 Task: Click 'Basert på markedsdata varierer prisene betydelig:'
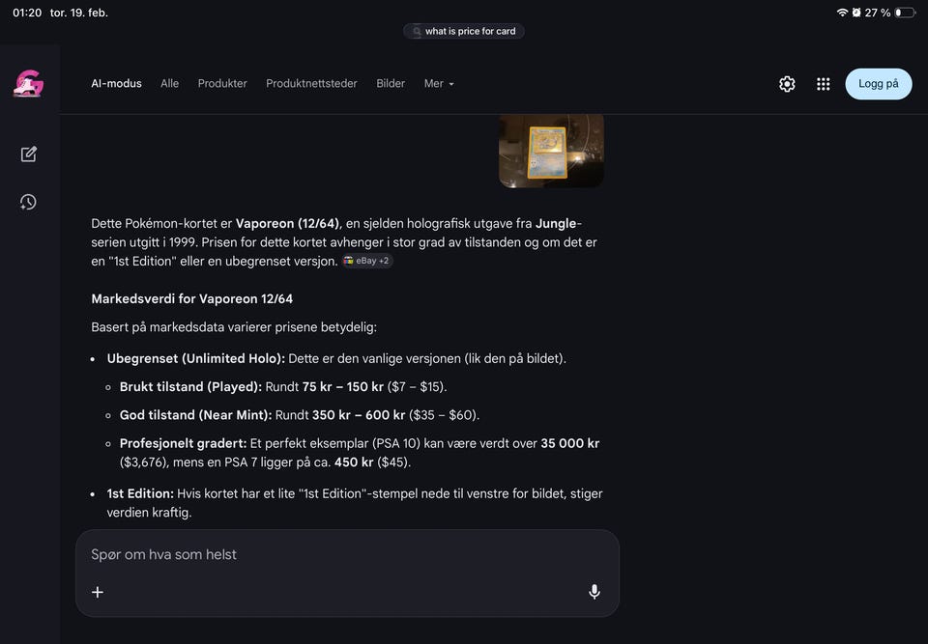(234, 327)
